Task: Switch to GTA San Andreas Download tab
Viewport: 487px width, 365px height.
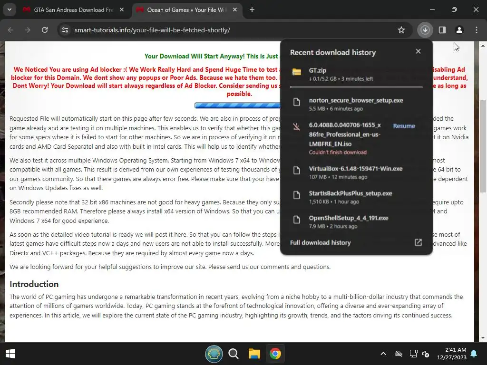Action: point(74,10)
